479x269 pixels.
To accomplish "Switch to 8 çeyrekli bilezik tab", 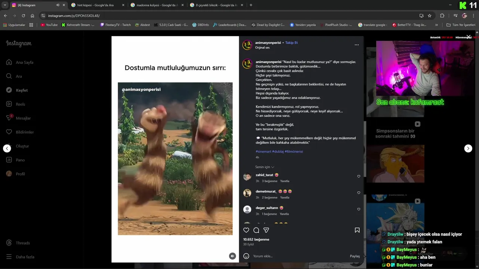I will tap(216, 5).
